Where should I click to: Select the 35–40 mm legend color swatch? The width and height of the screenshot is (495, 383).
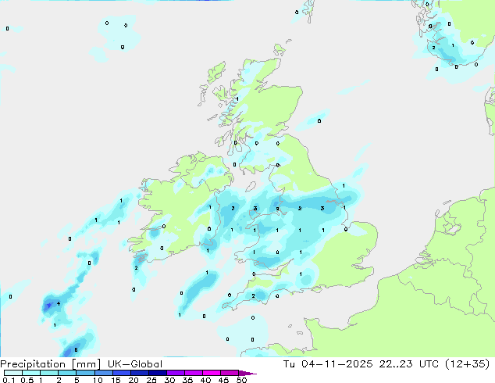[x=193, y=373]
